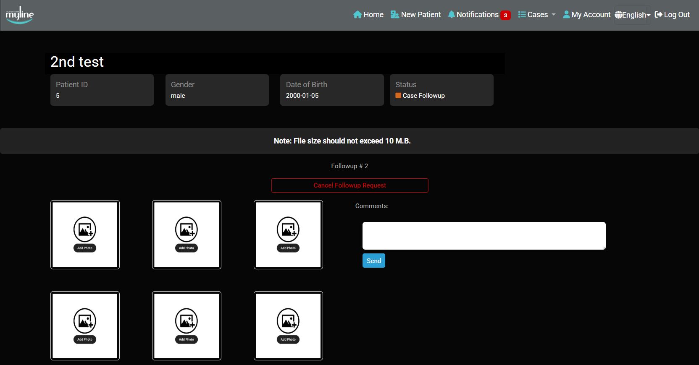The image size is (699, 365).
Task: Add photo in middle bottom-row slot
Action: [187, 326]
